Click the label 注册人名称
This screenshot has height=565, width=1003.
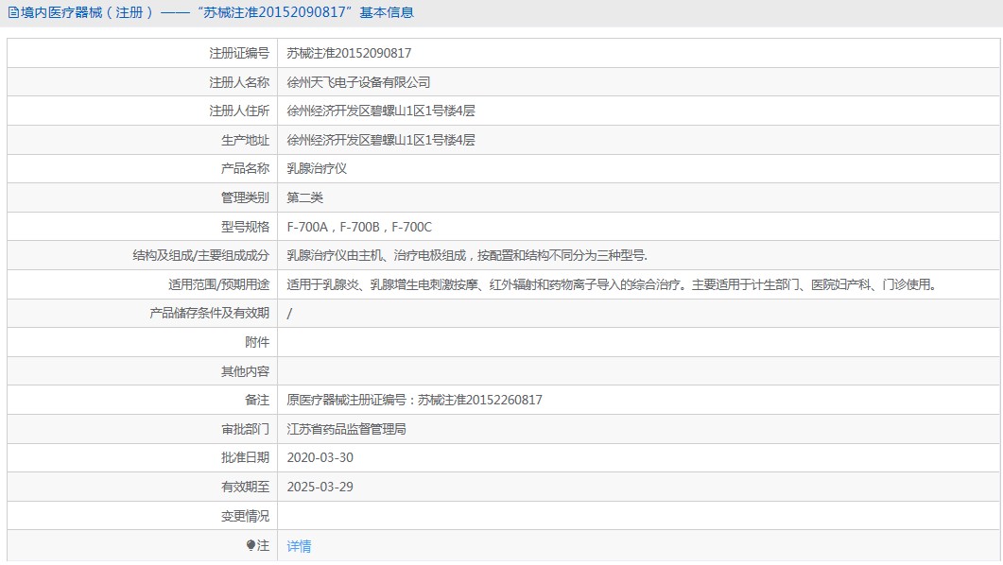pyautogui.click(x=239, y=82)
